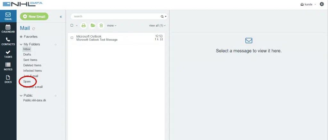
Task: Click the New Email button
Action: (34, 16)
